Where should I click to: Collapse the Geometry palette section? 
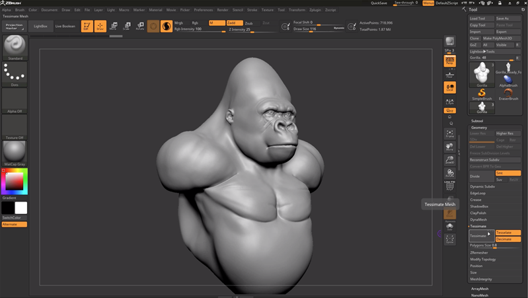coord(479,128)
